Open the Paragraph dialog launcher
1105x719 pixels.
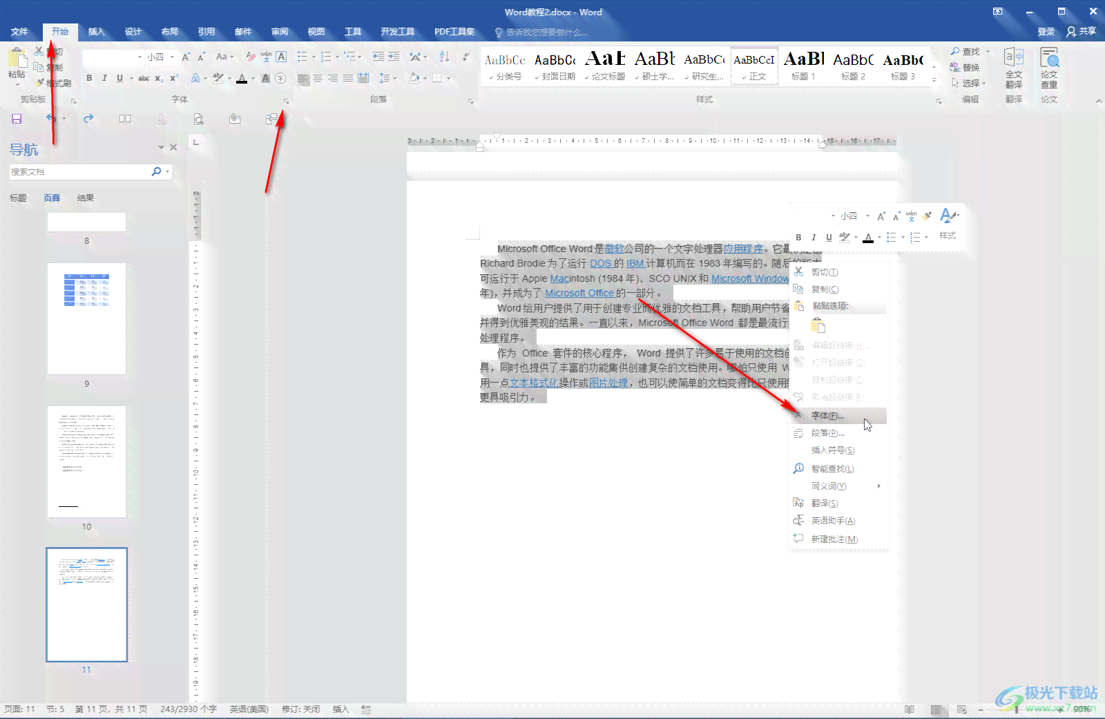click(471, 102)
